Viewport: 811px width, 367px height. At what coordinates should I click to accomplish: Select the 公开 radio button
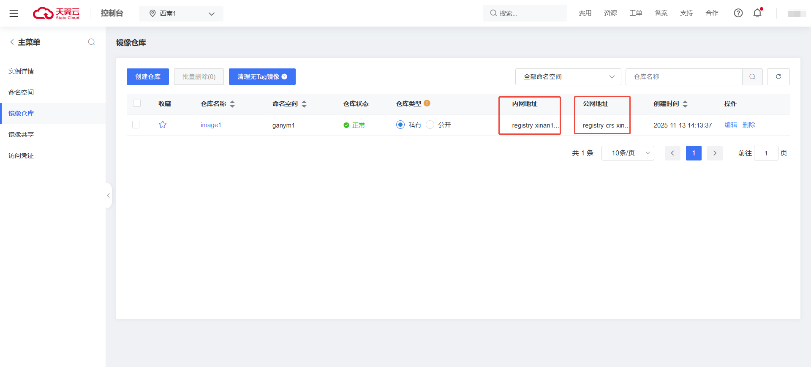[430, 125]
